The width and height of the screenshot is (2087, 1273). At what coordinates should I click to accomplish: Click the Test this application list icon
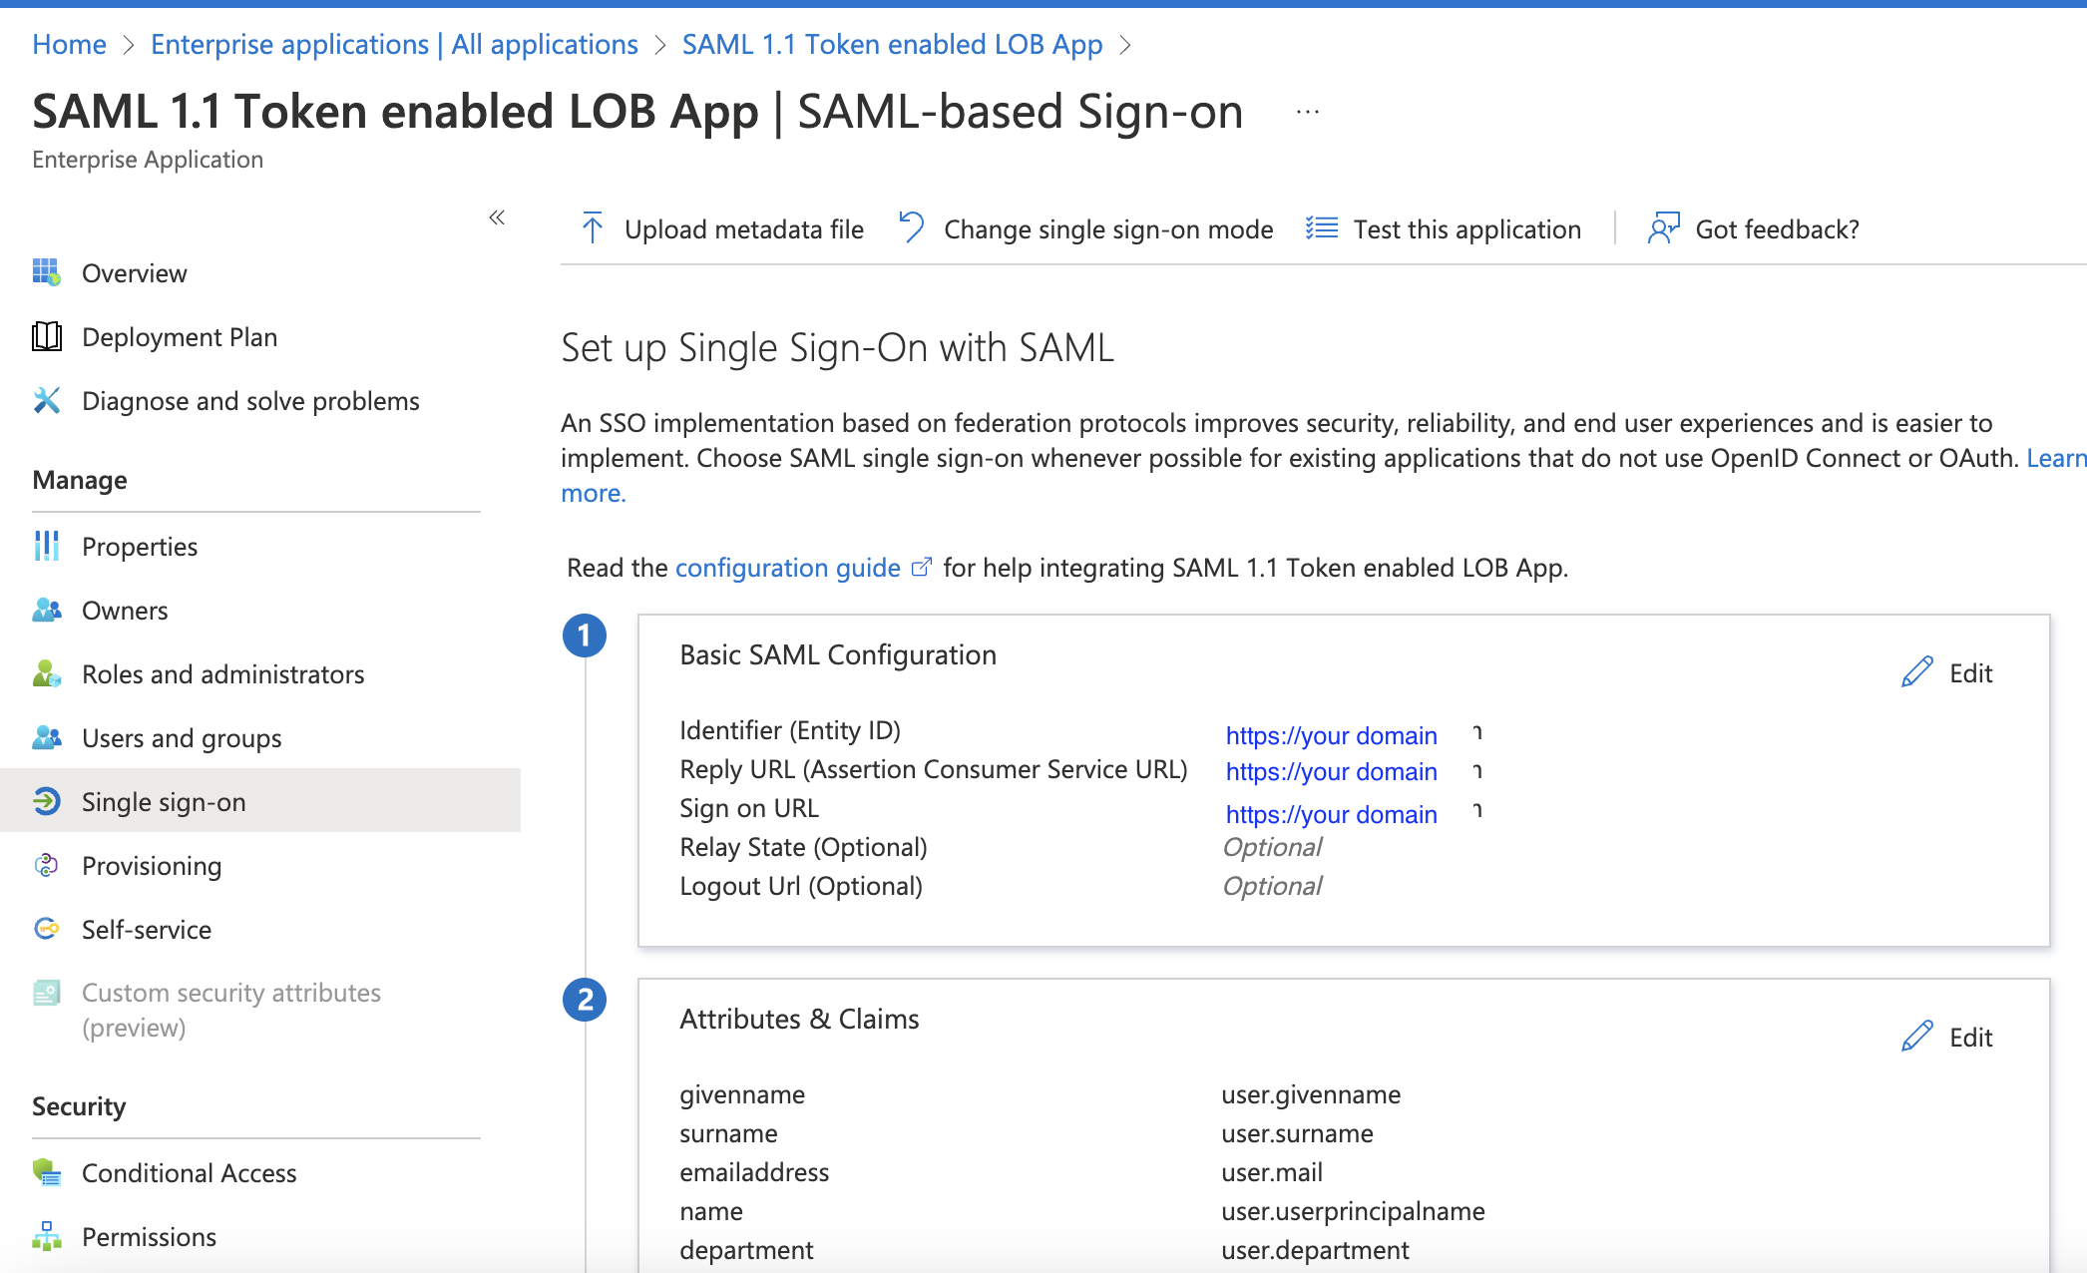click(1322, 228)
